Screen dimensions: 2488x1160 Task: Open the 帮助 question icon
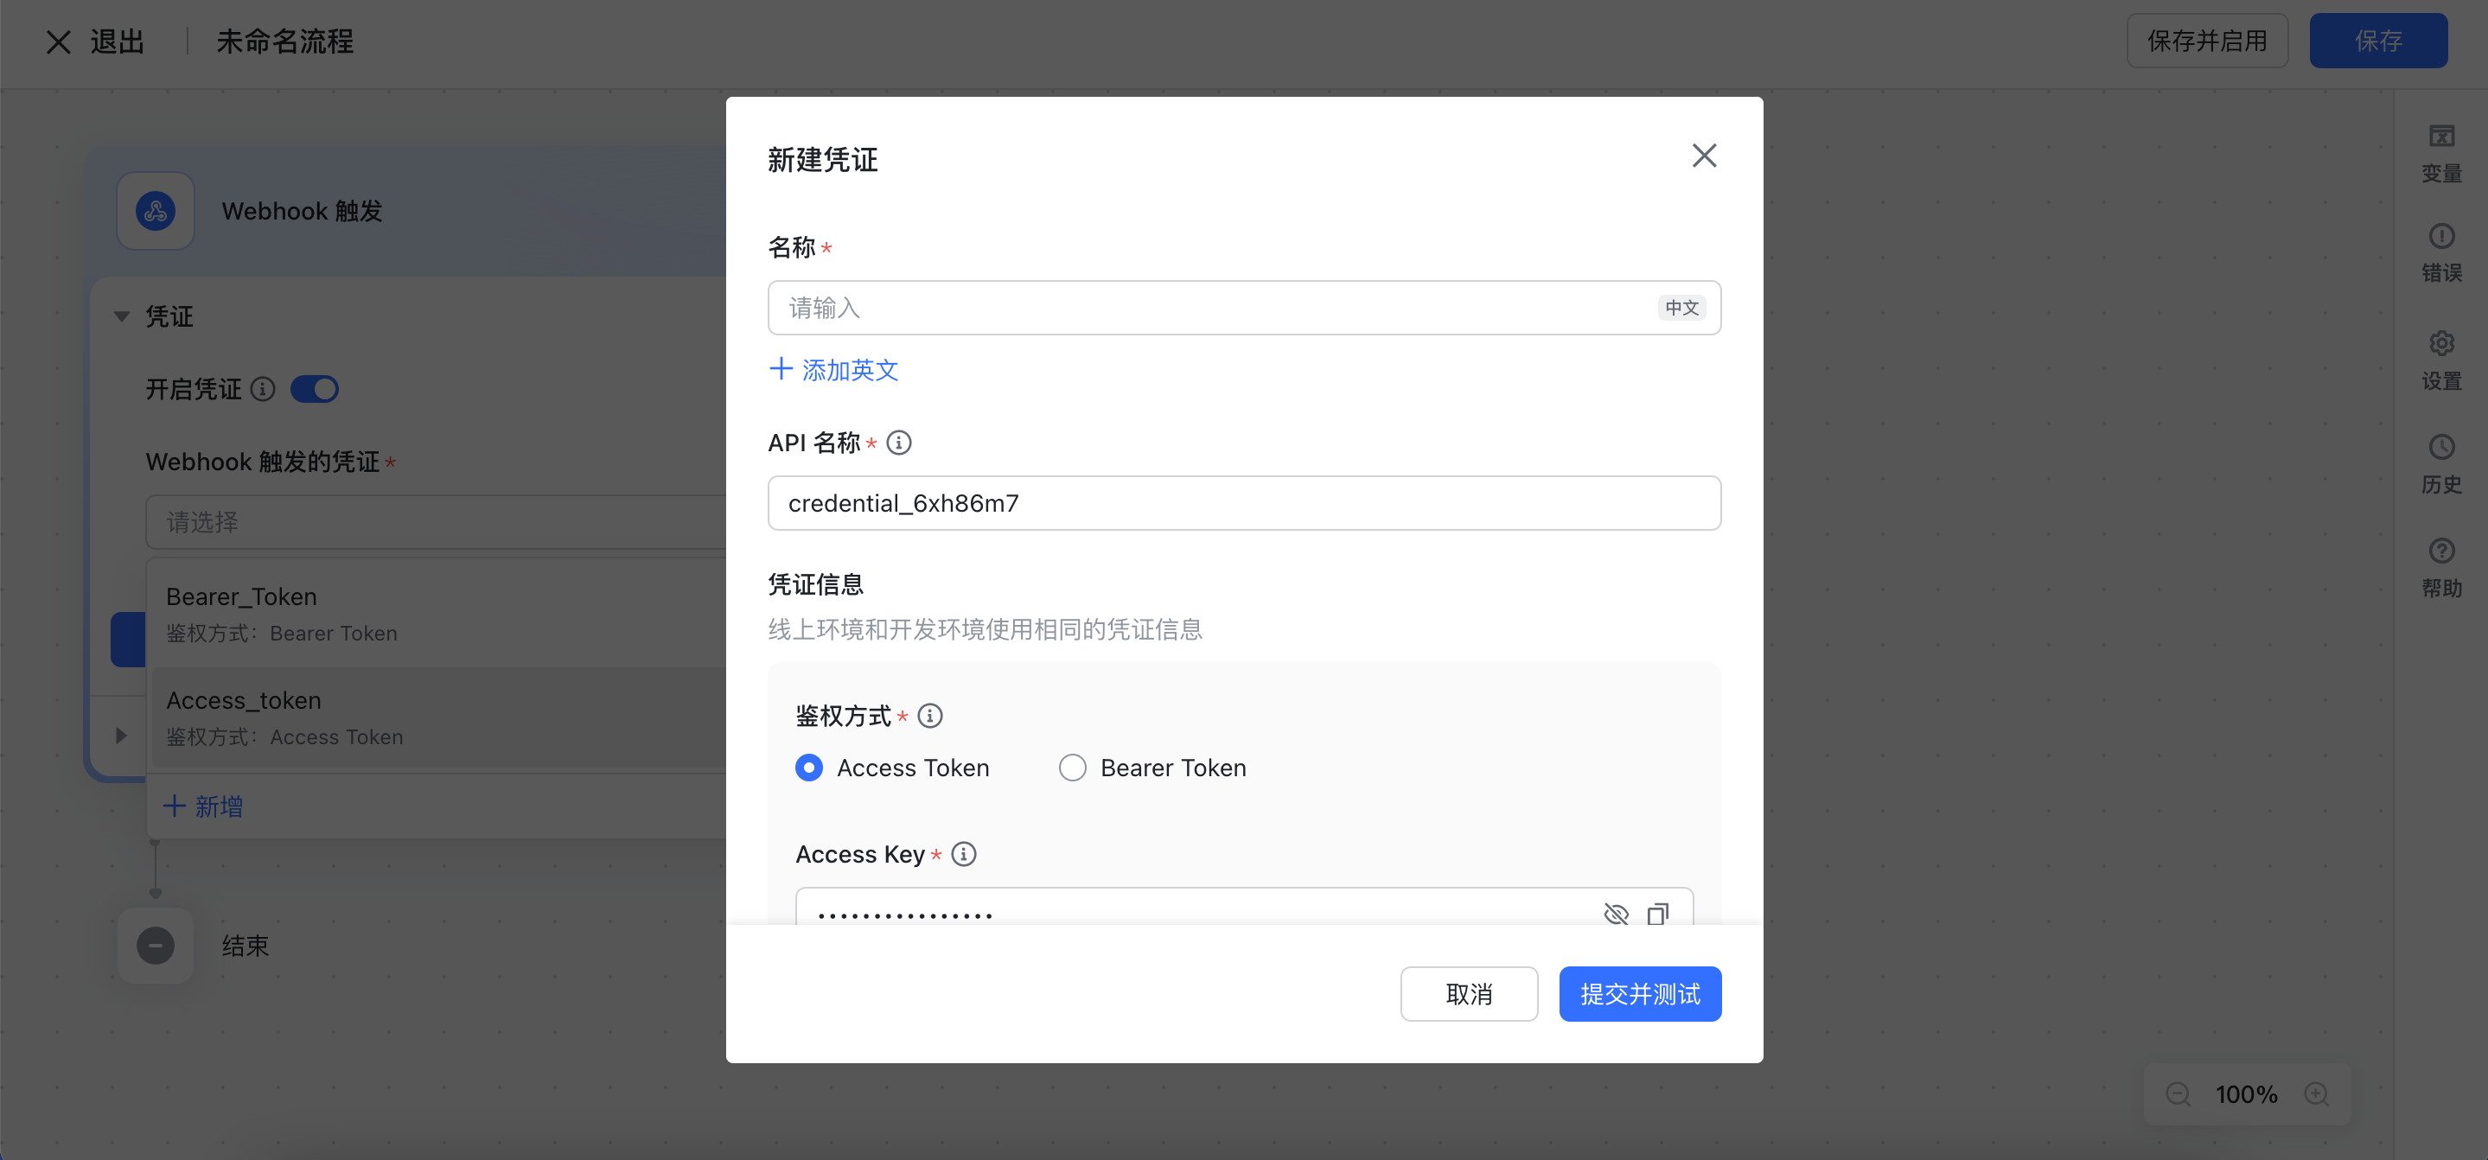[2441, 551]
